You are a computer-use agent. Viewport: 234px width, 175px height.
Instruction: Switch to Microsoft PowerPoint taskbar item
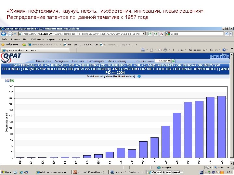91,172
